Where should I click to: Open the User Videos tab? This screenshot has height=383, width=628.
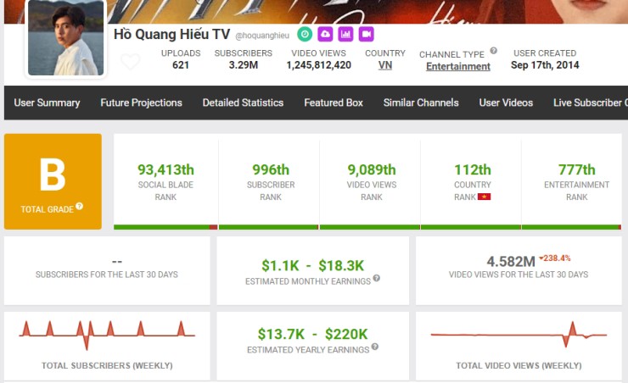coord(506,103)
